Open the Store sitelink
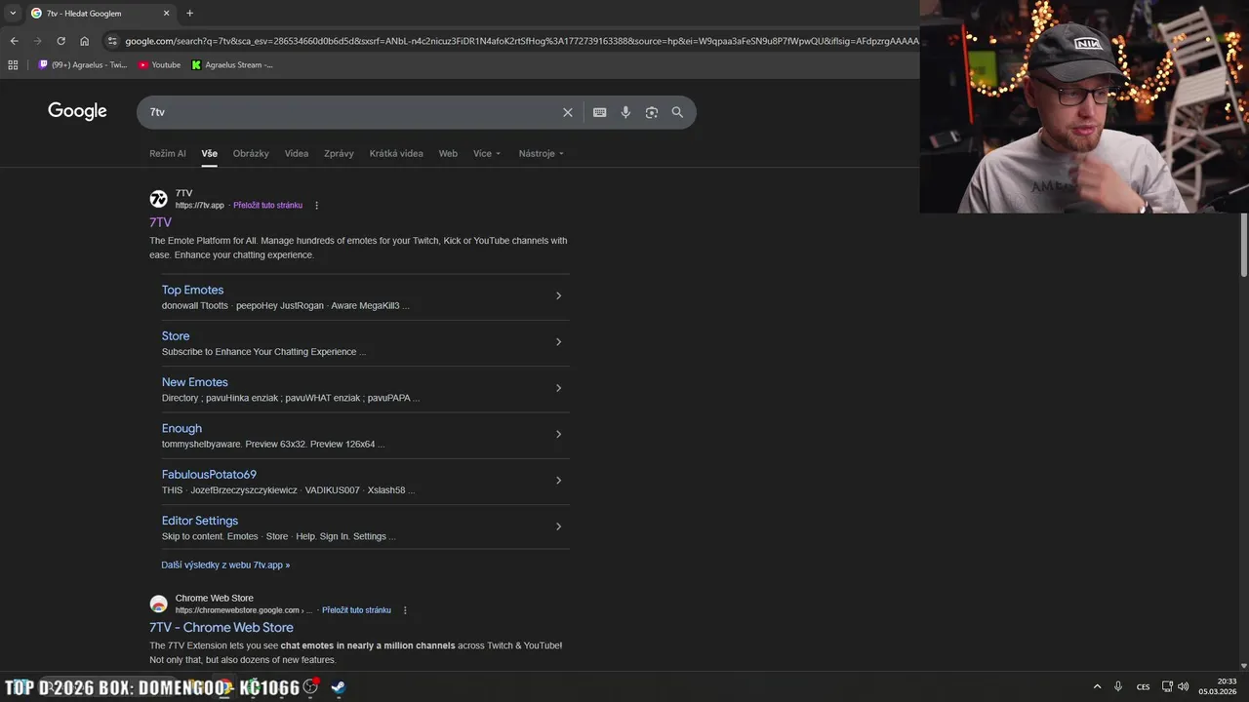The image size is (1249, 702). click(176, 335)
